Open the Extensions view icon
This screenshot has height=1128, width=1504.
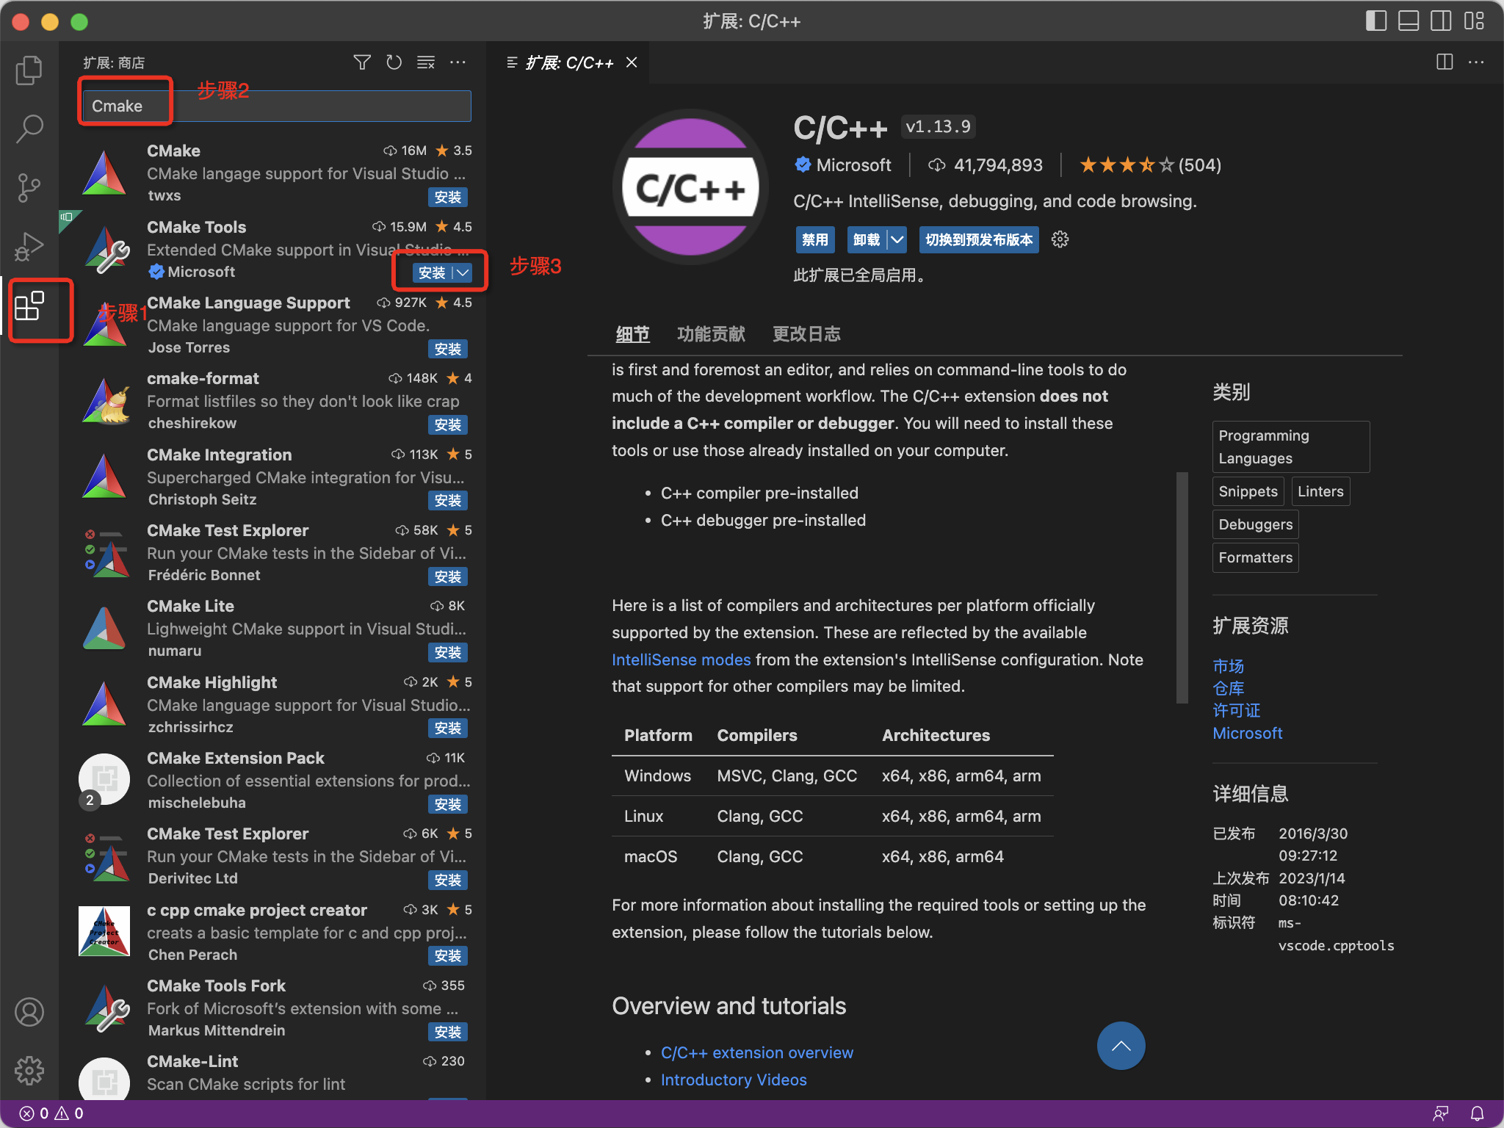pyautogui.click(x=29, y=306)
